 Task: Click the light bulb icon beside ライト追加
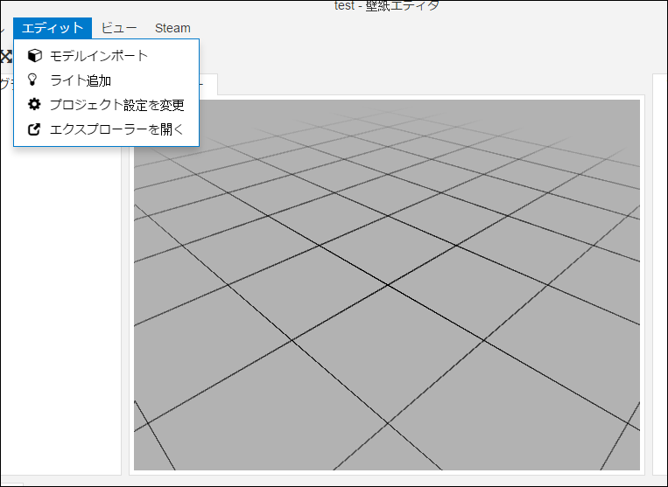coord(32,80)
